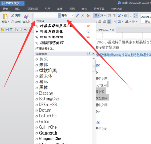Select the 正文 style preview
This screenshot has height=144, width=151.
[x=146, y=19]
